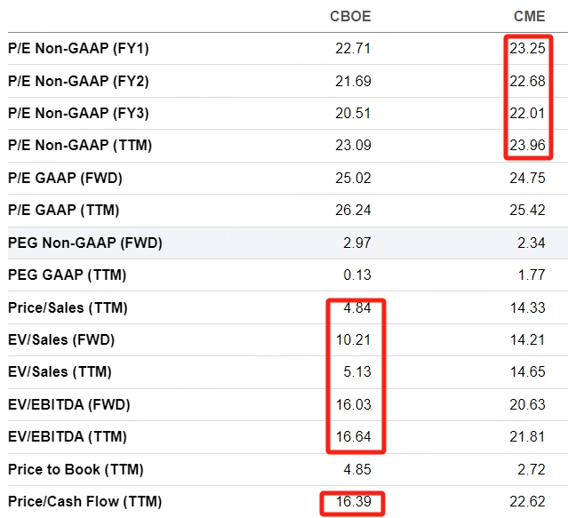Click CME value 21.81

[527, 436]
